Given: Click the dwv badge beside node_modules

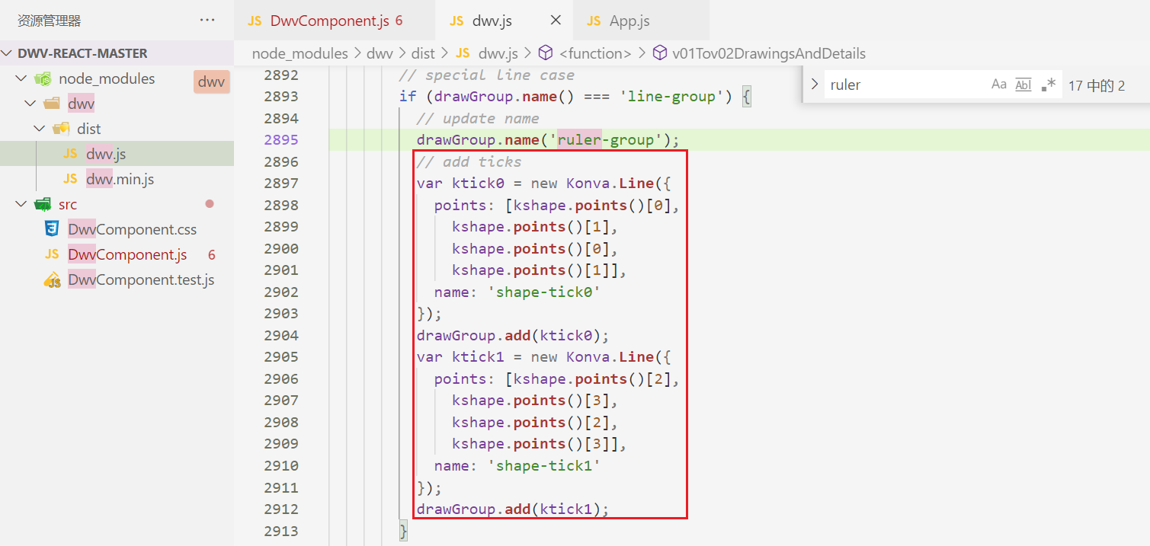Looking at the screenshot, I should coord(212,82).
